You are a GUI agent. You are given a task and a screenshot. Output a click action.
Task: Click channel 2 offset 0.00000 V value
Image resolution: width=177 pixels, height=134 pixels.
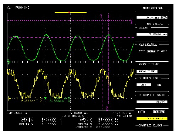(60, 101)
